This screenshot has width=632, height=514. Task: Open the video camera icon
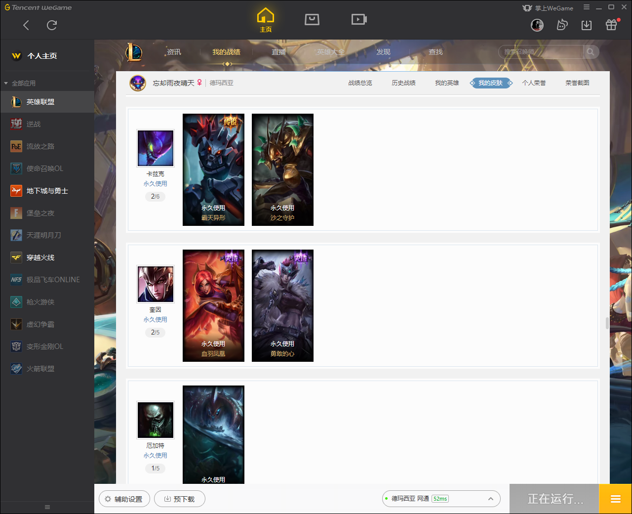point(359,19)
